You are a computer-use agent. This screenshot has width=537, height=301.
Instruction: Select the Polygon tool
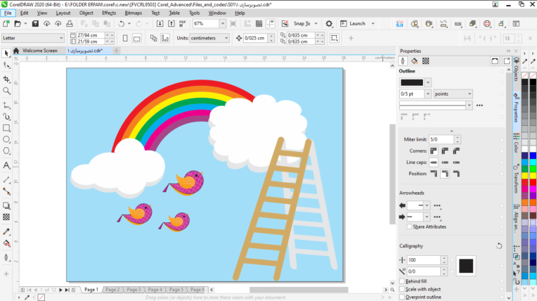pos(6,150)
